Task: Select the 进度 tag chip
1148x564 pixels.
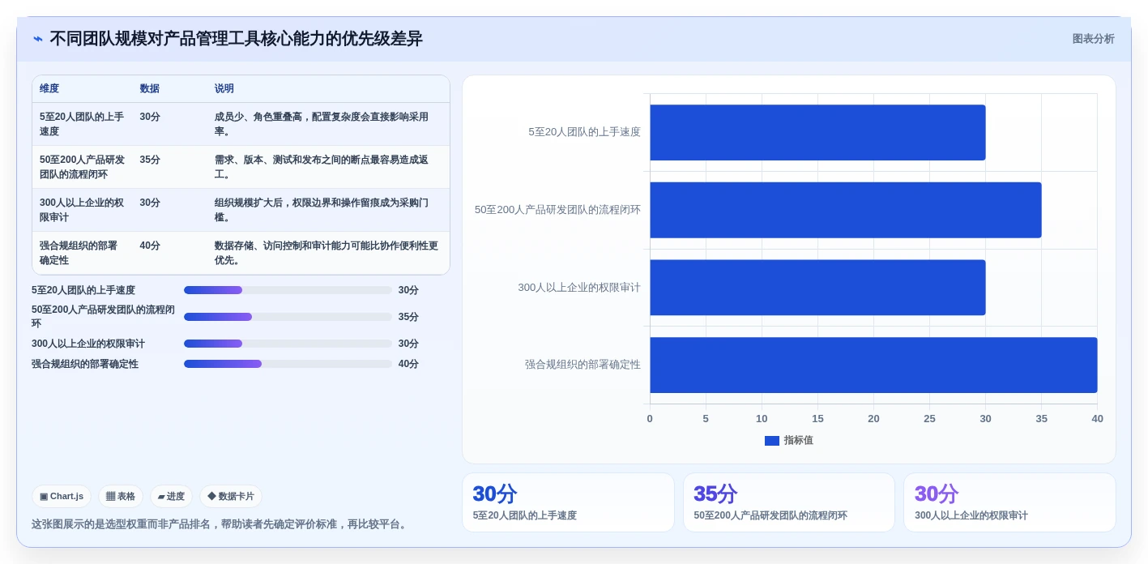Action: [x=171, y=497]
